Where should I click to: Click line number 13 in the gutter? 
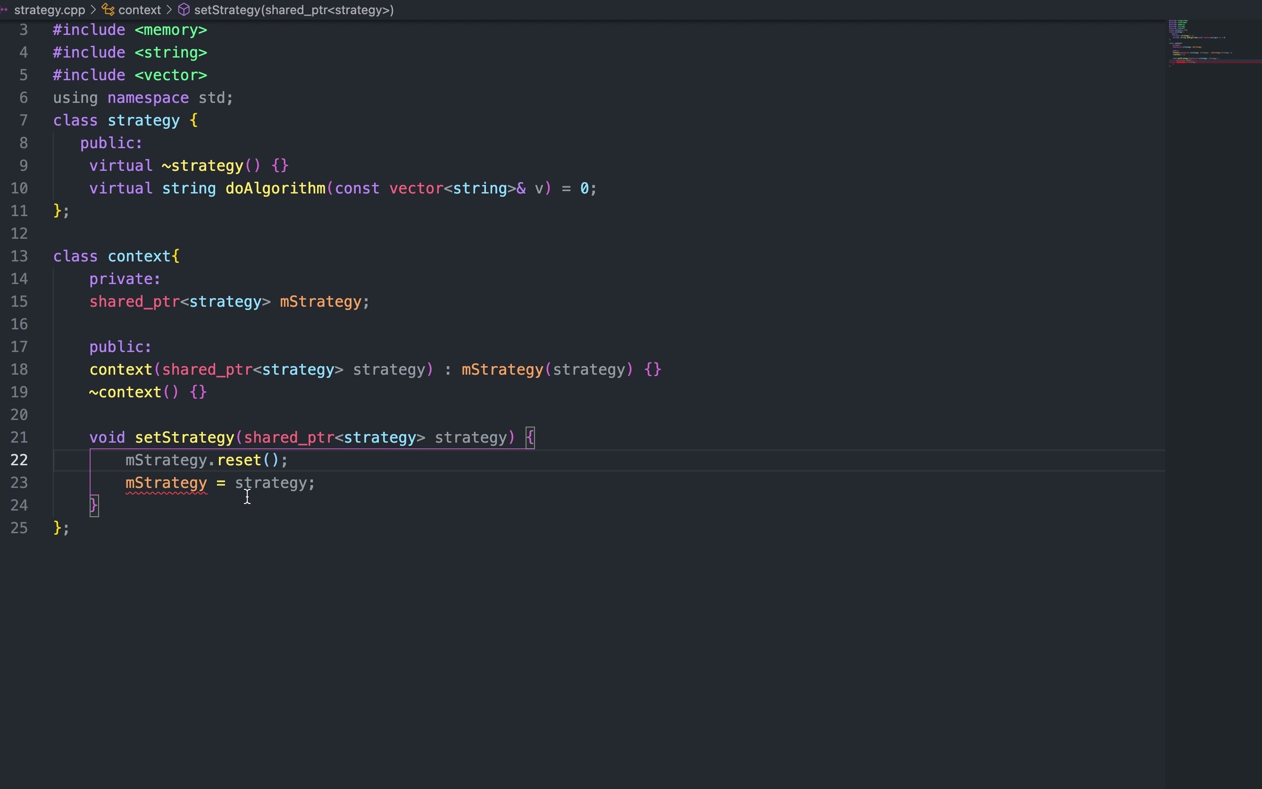(19, 256)
